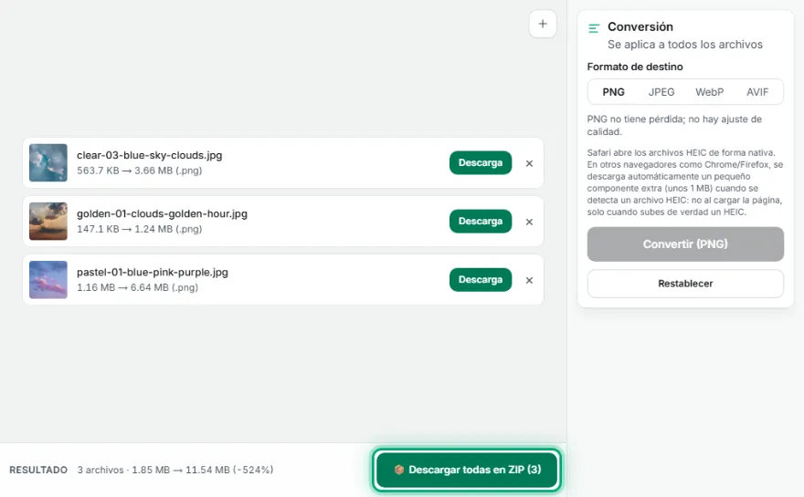The image size is (804, 497).
Task: Click the Convertir (PNG) button
Action: point(685,244)
